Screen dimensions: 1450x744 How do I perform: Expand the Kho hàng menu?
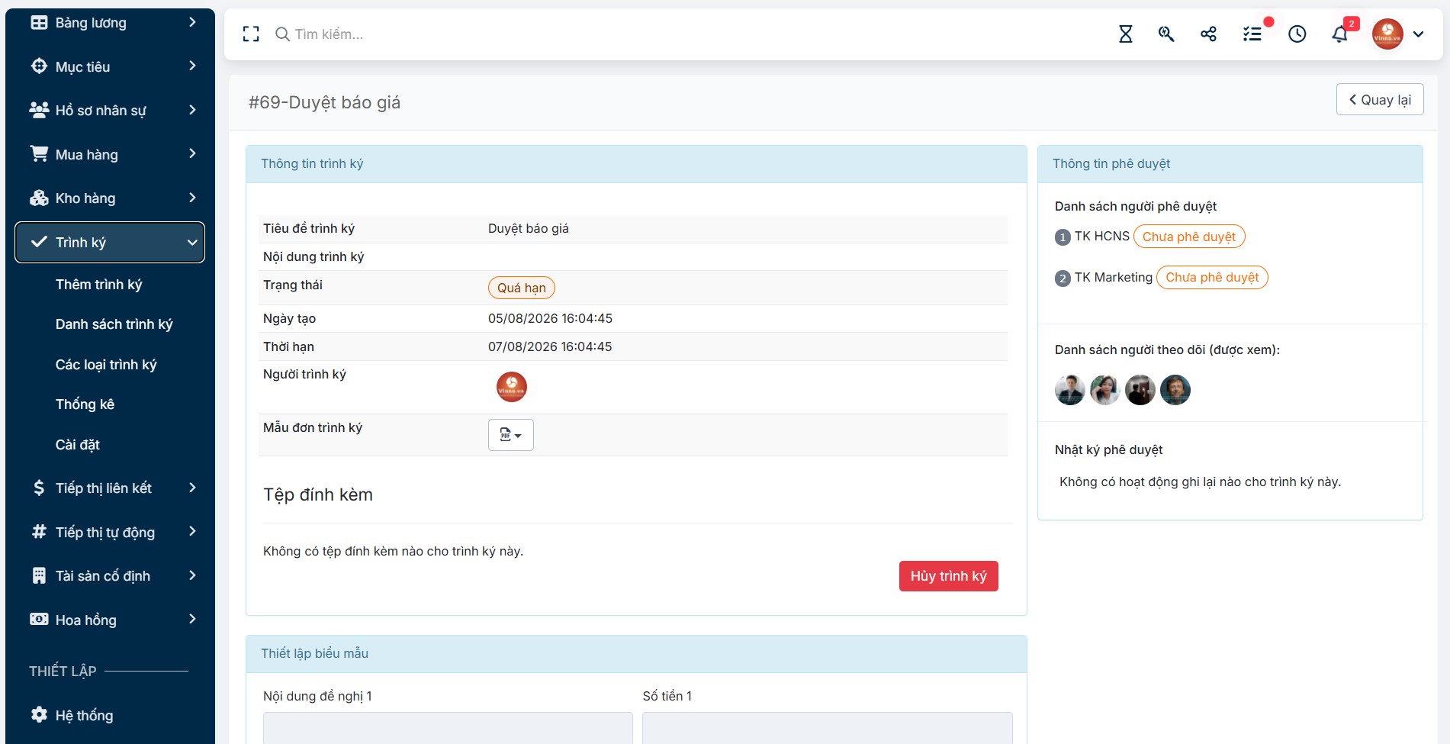click(x=110, y=198)
